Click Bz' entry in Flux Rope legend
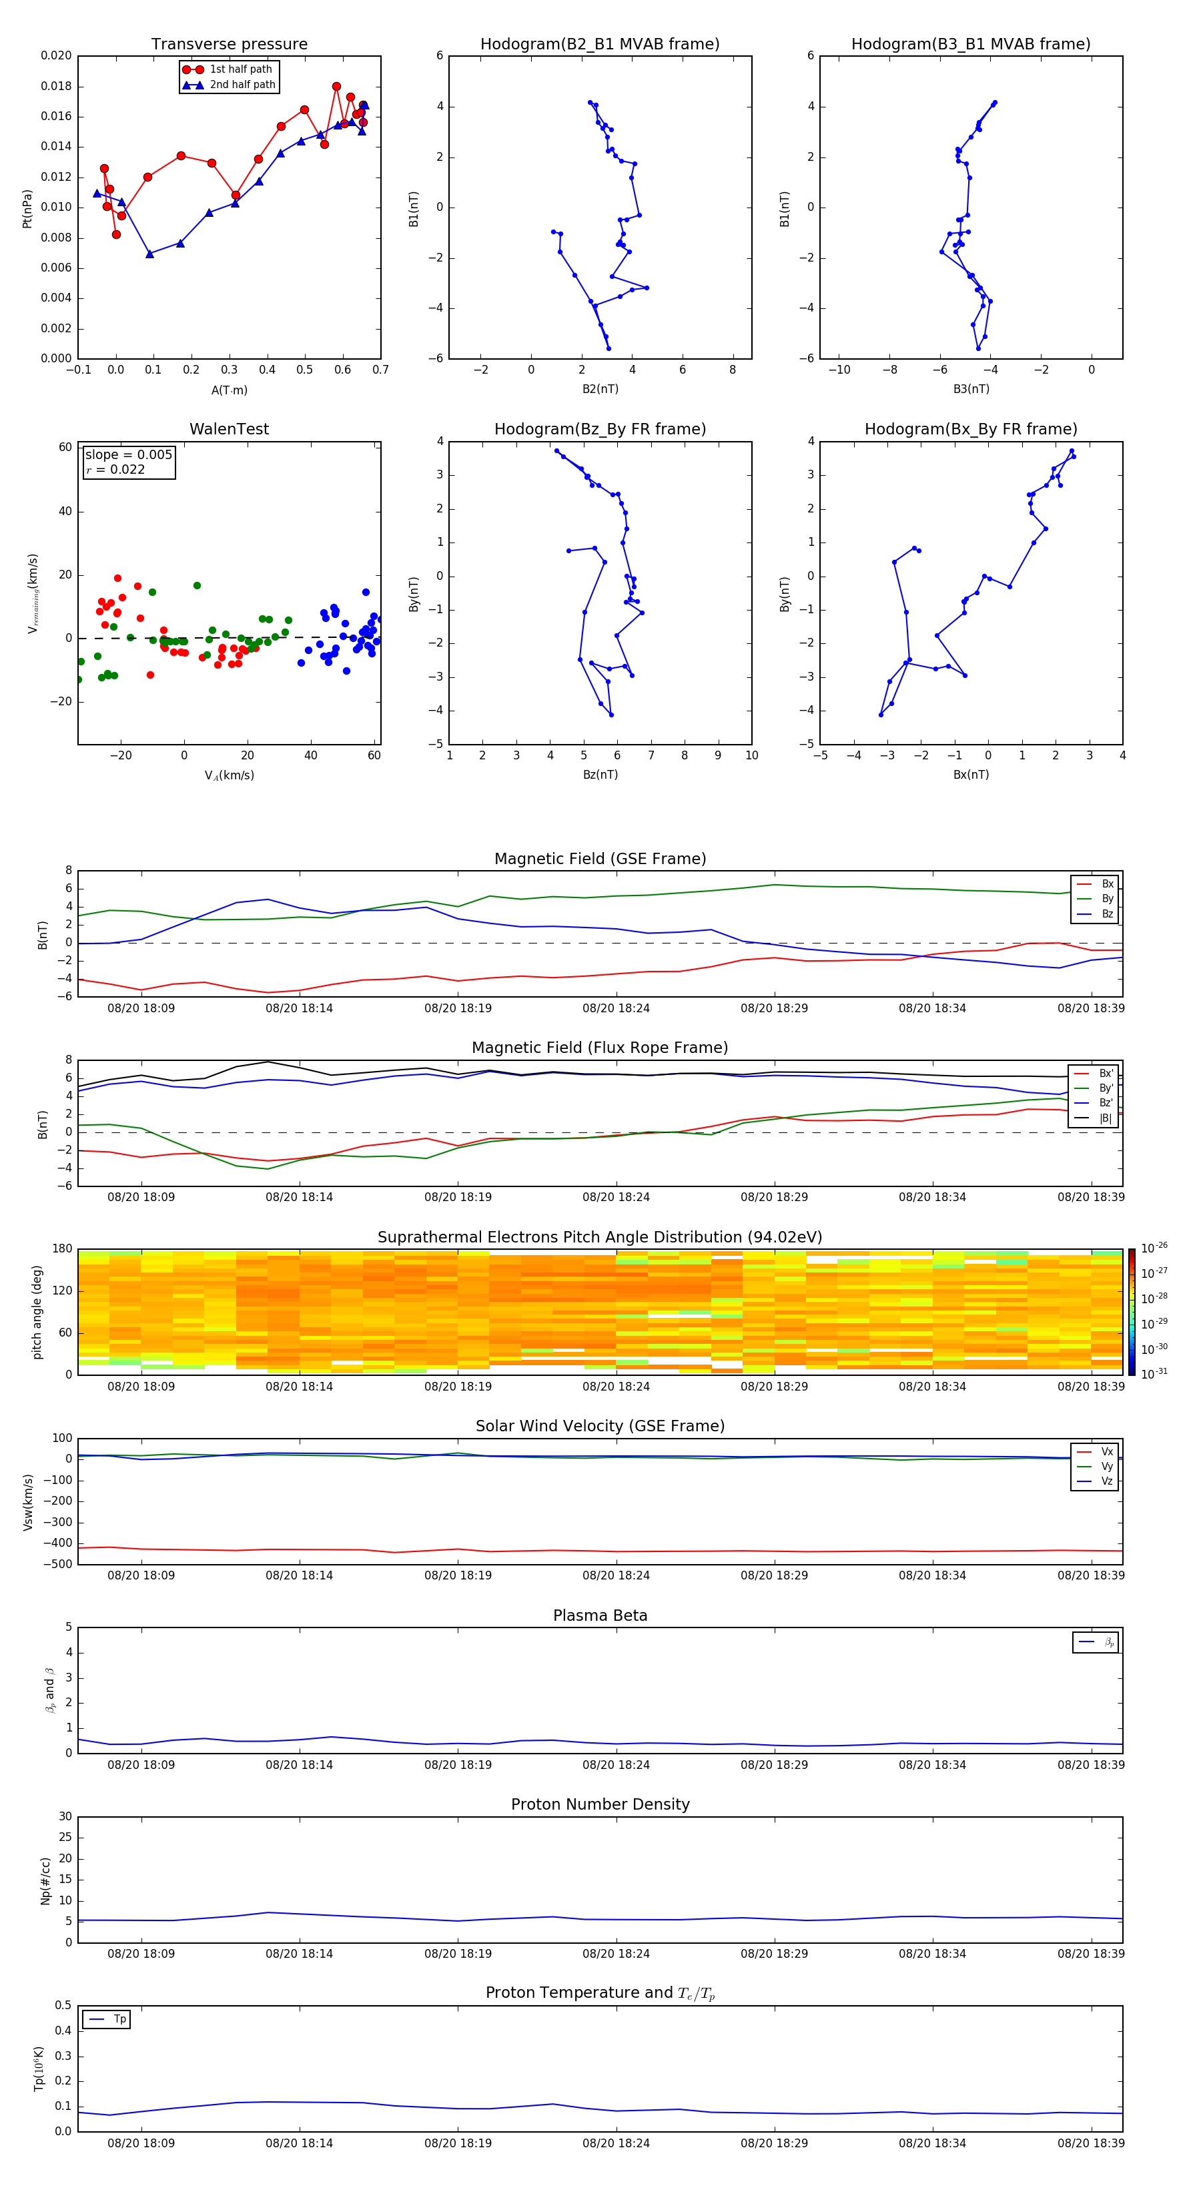Image resolution: width=1201 pixels, height=2202 pixels. 1094,1104
